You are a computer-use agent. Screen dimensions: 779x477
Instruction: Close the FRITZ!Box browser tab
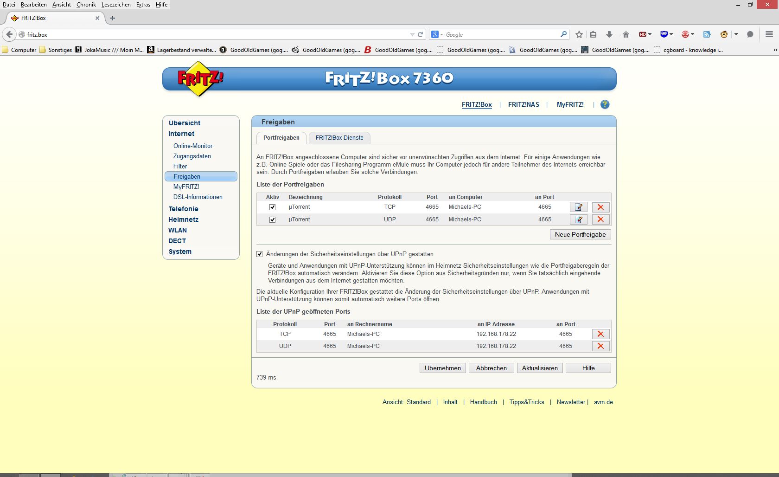pyautogui.click(x=97, y=18)
